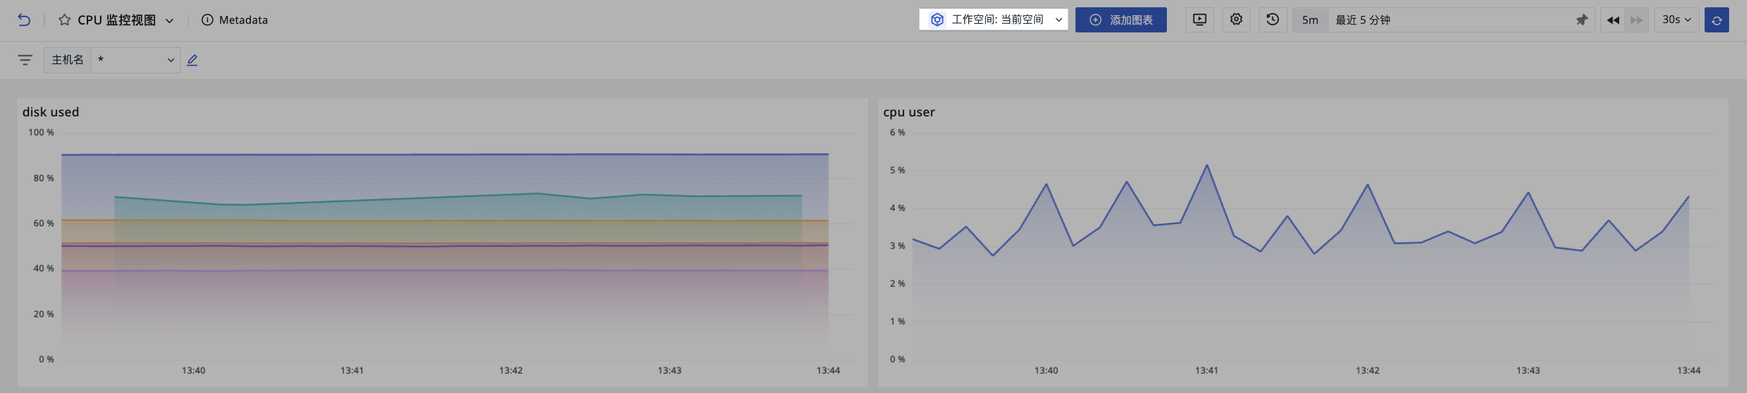The height and width of the screenshot is (393, 1747).
Task: Click the 添加图表 button
Action: (1121, 20)
